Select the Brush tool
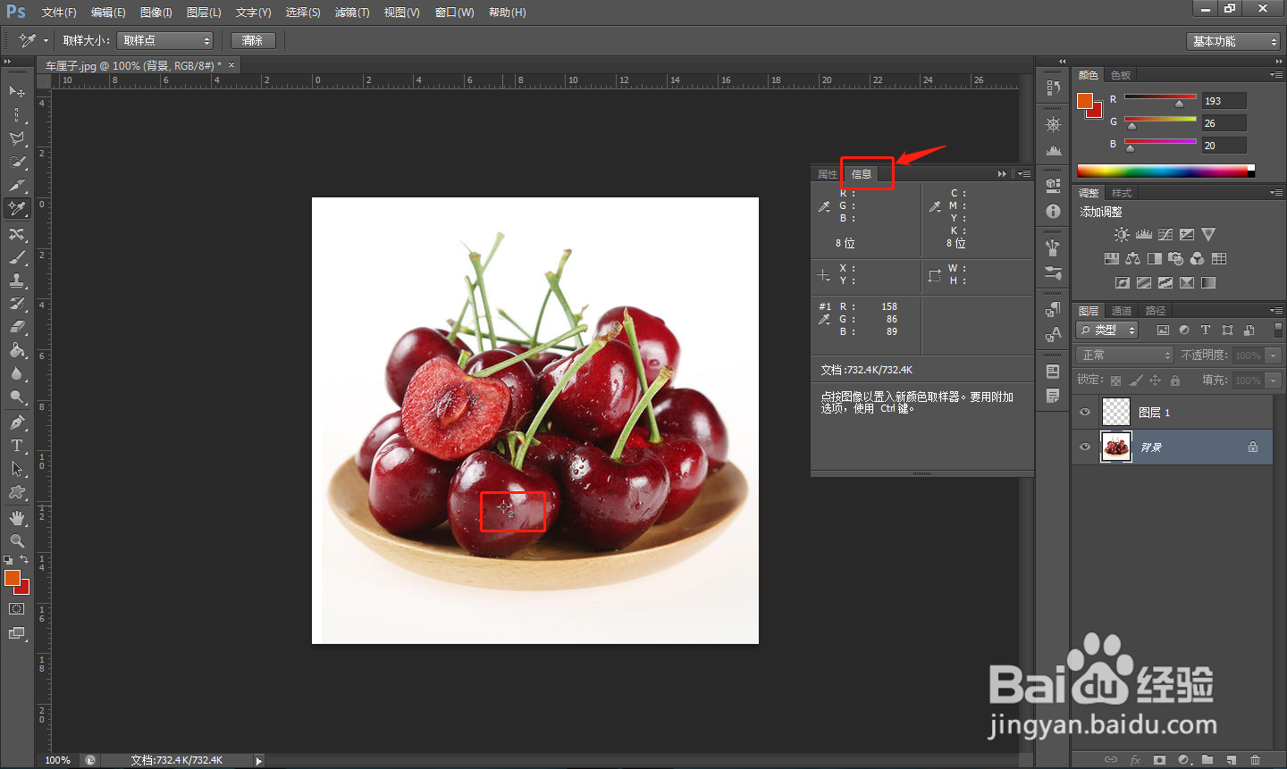The width and height of the screenshot is (1287, 769). click(x=16, y=257)
